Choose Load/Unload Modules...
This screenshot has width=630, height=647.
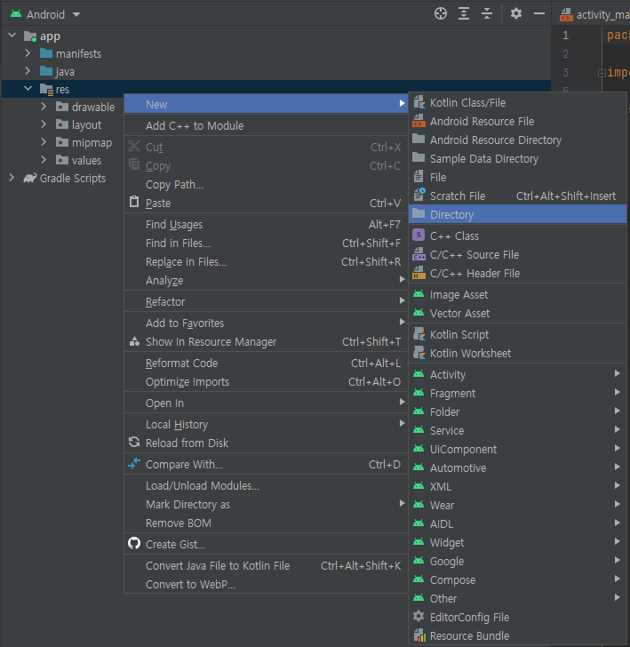point(266,485)
